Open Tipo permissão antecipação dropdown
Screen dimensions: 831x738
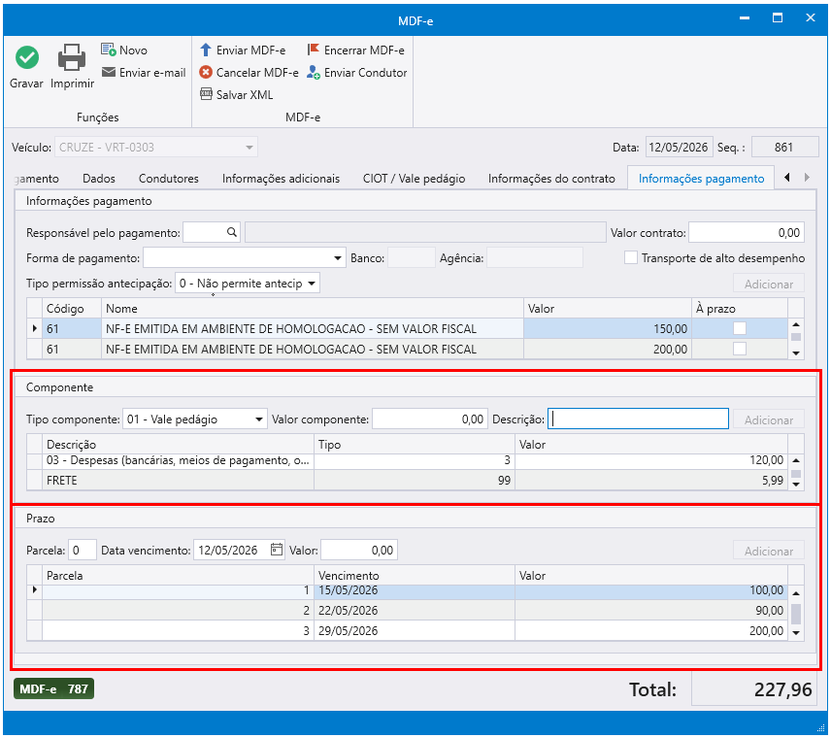(x=312, y=284)
